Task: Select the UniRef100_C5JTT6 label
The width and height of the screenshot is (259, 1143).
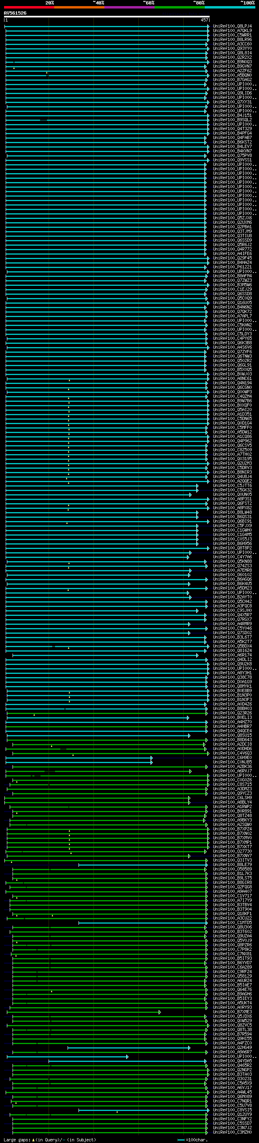Action: (232, 485)
